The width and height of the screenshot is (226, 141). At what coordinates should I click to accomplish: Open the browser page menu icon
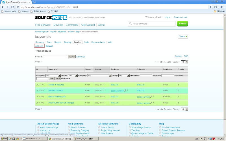(216, 7)
